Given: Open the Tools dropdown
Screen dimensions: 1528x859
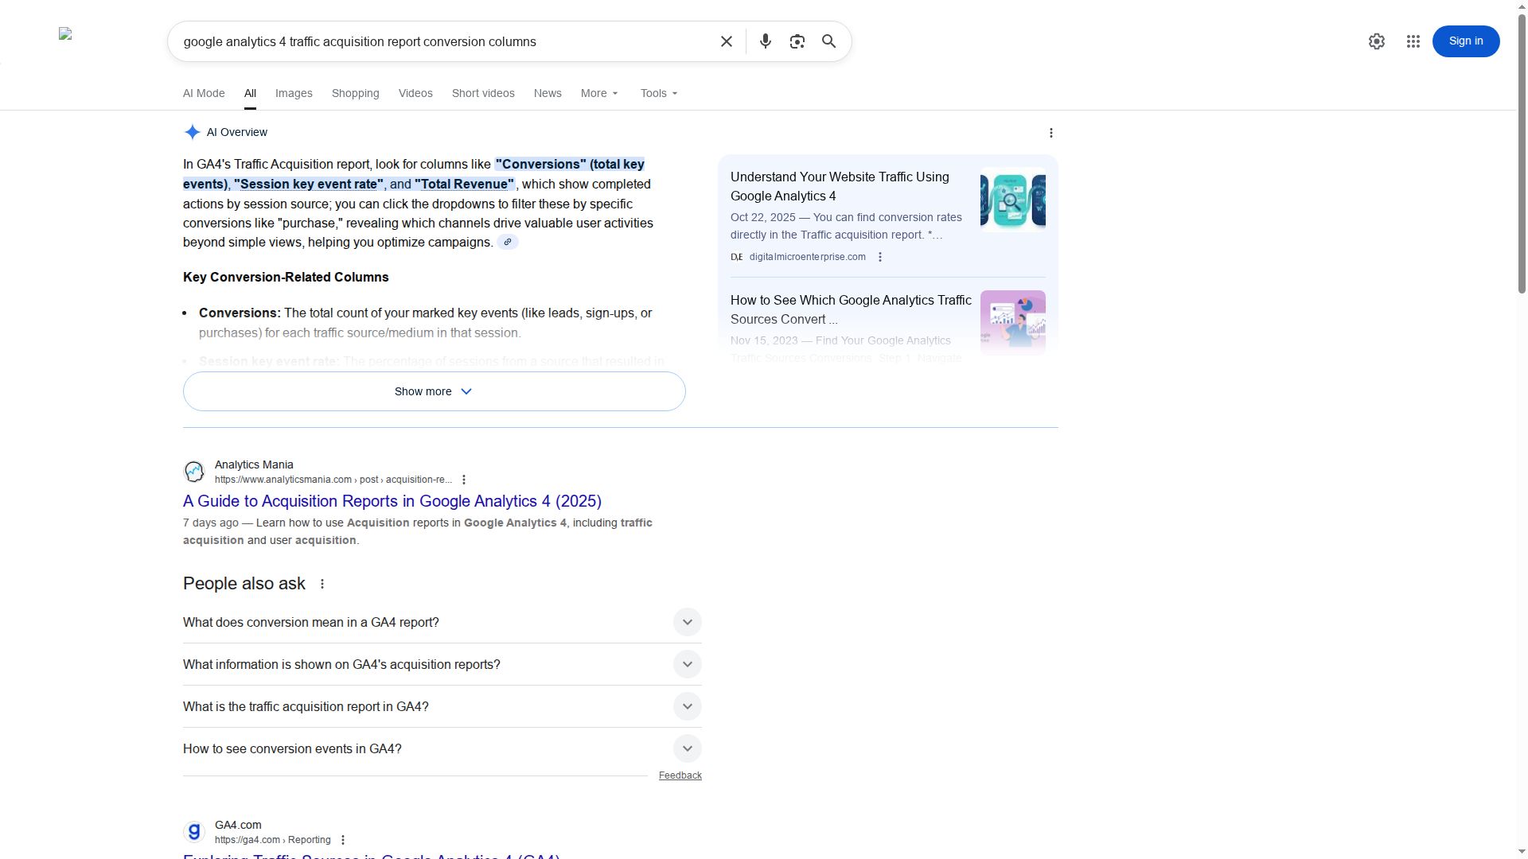Looking at the screenshot, I should [x=658, y=93].
